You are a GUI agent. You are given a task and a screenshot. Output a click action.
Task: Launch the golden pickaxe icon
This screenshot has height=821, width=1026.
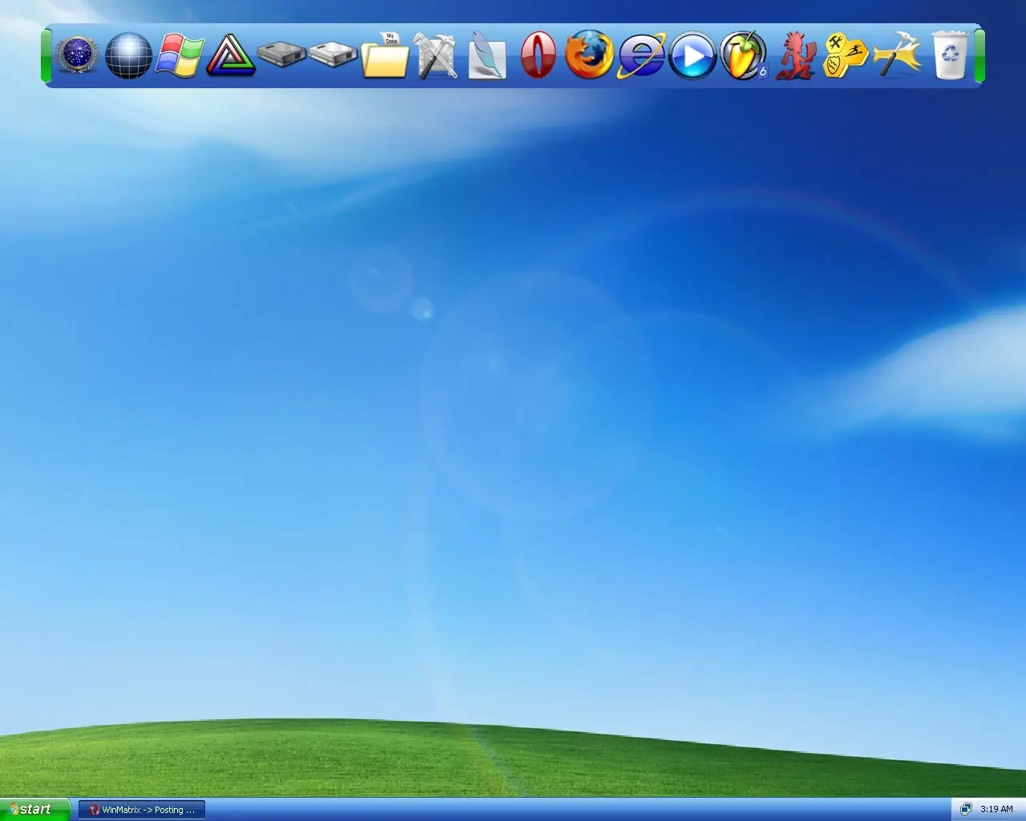[898, 55]
